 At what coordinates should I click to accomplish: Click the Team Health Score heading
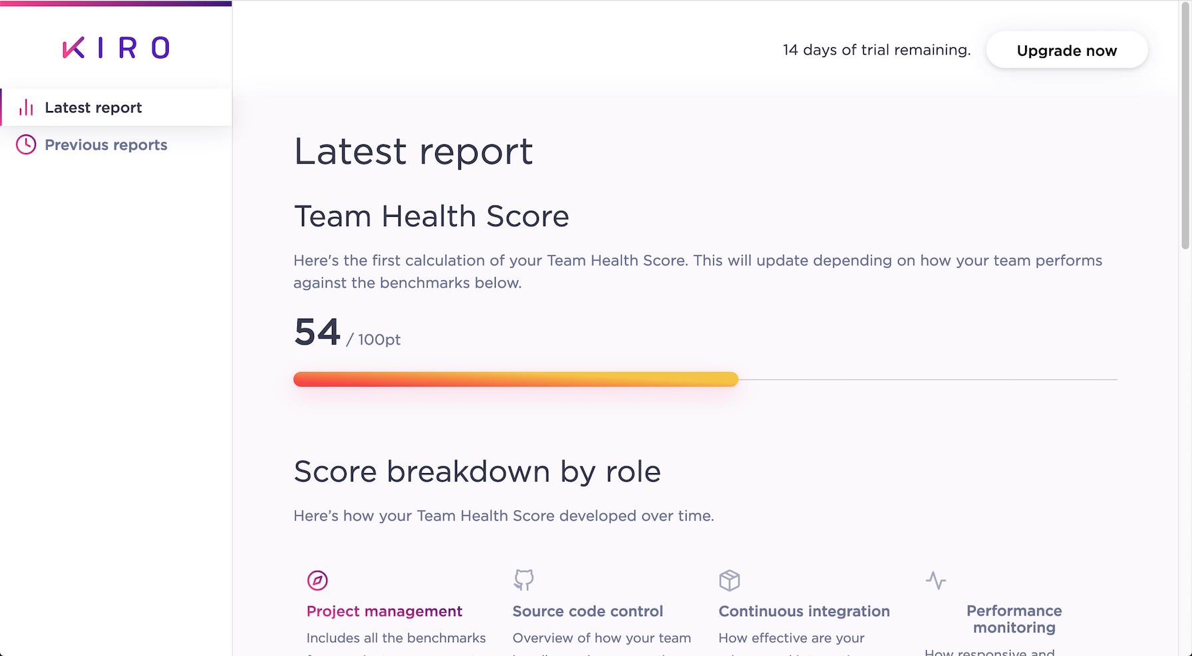(x=431, y=216)
